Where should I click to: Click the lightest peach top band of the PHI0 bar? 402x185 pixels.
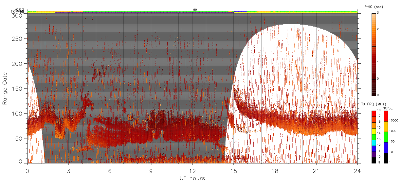pos(374,15)
